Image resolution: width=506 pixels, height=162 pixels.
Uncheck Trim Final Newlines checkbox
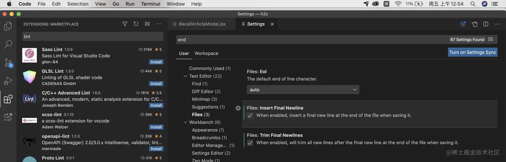point(250,143)
